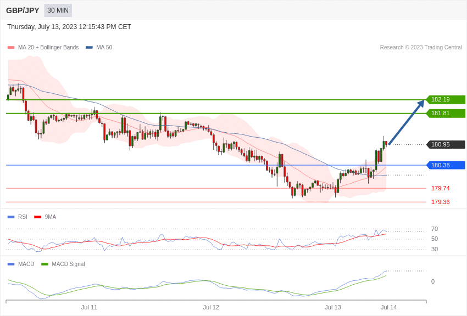This screenshot has height=316, width=467.
Task: Click the MA 50 legend swatch
Action: [x=89, y=48]
